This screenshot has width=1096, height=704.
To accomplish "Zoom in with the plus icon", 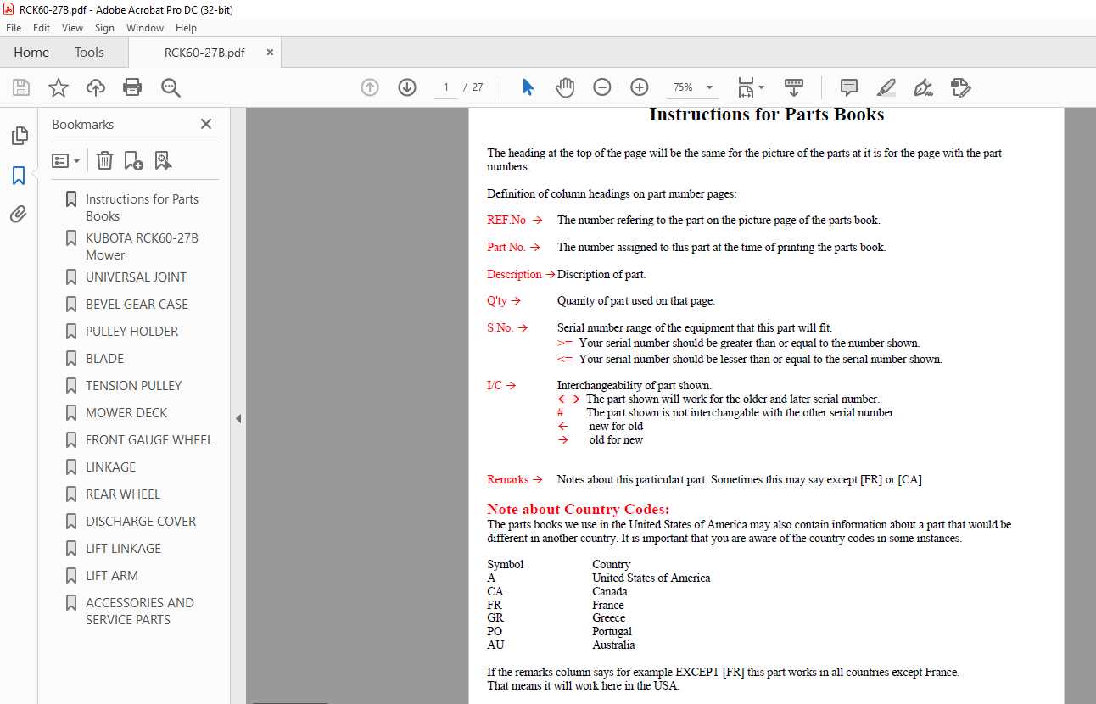I will [x=640, y=87].
